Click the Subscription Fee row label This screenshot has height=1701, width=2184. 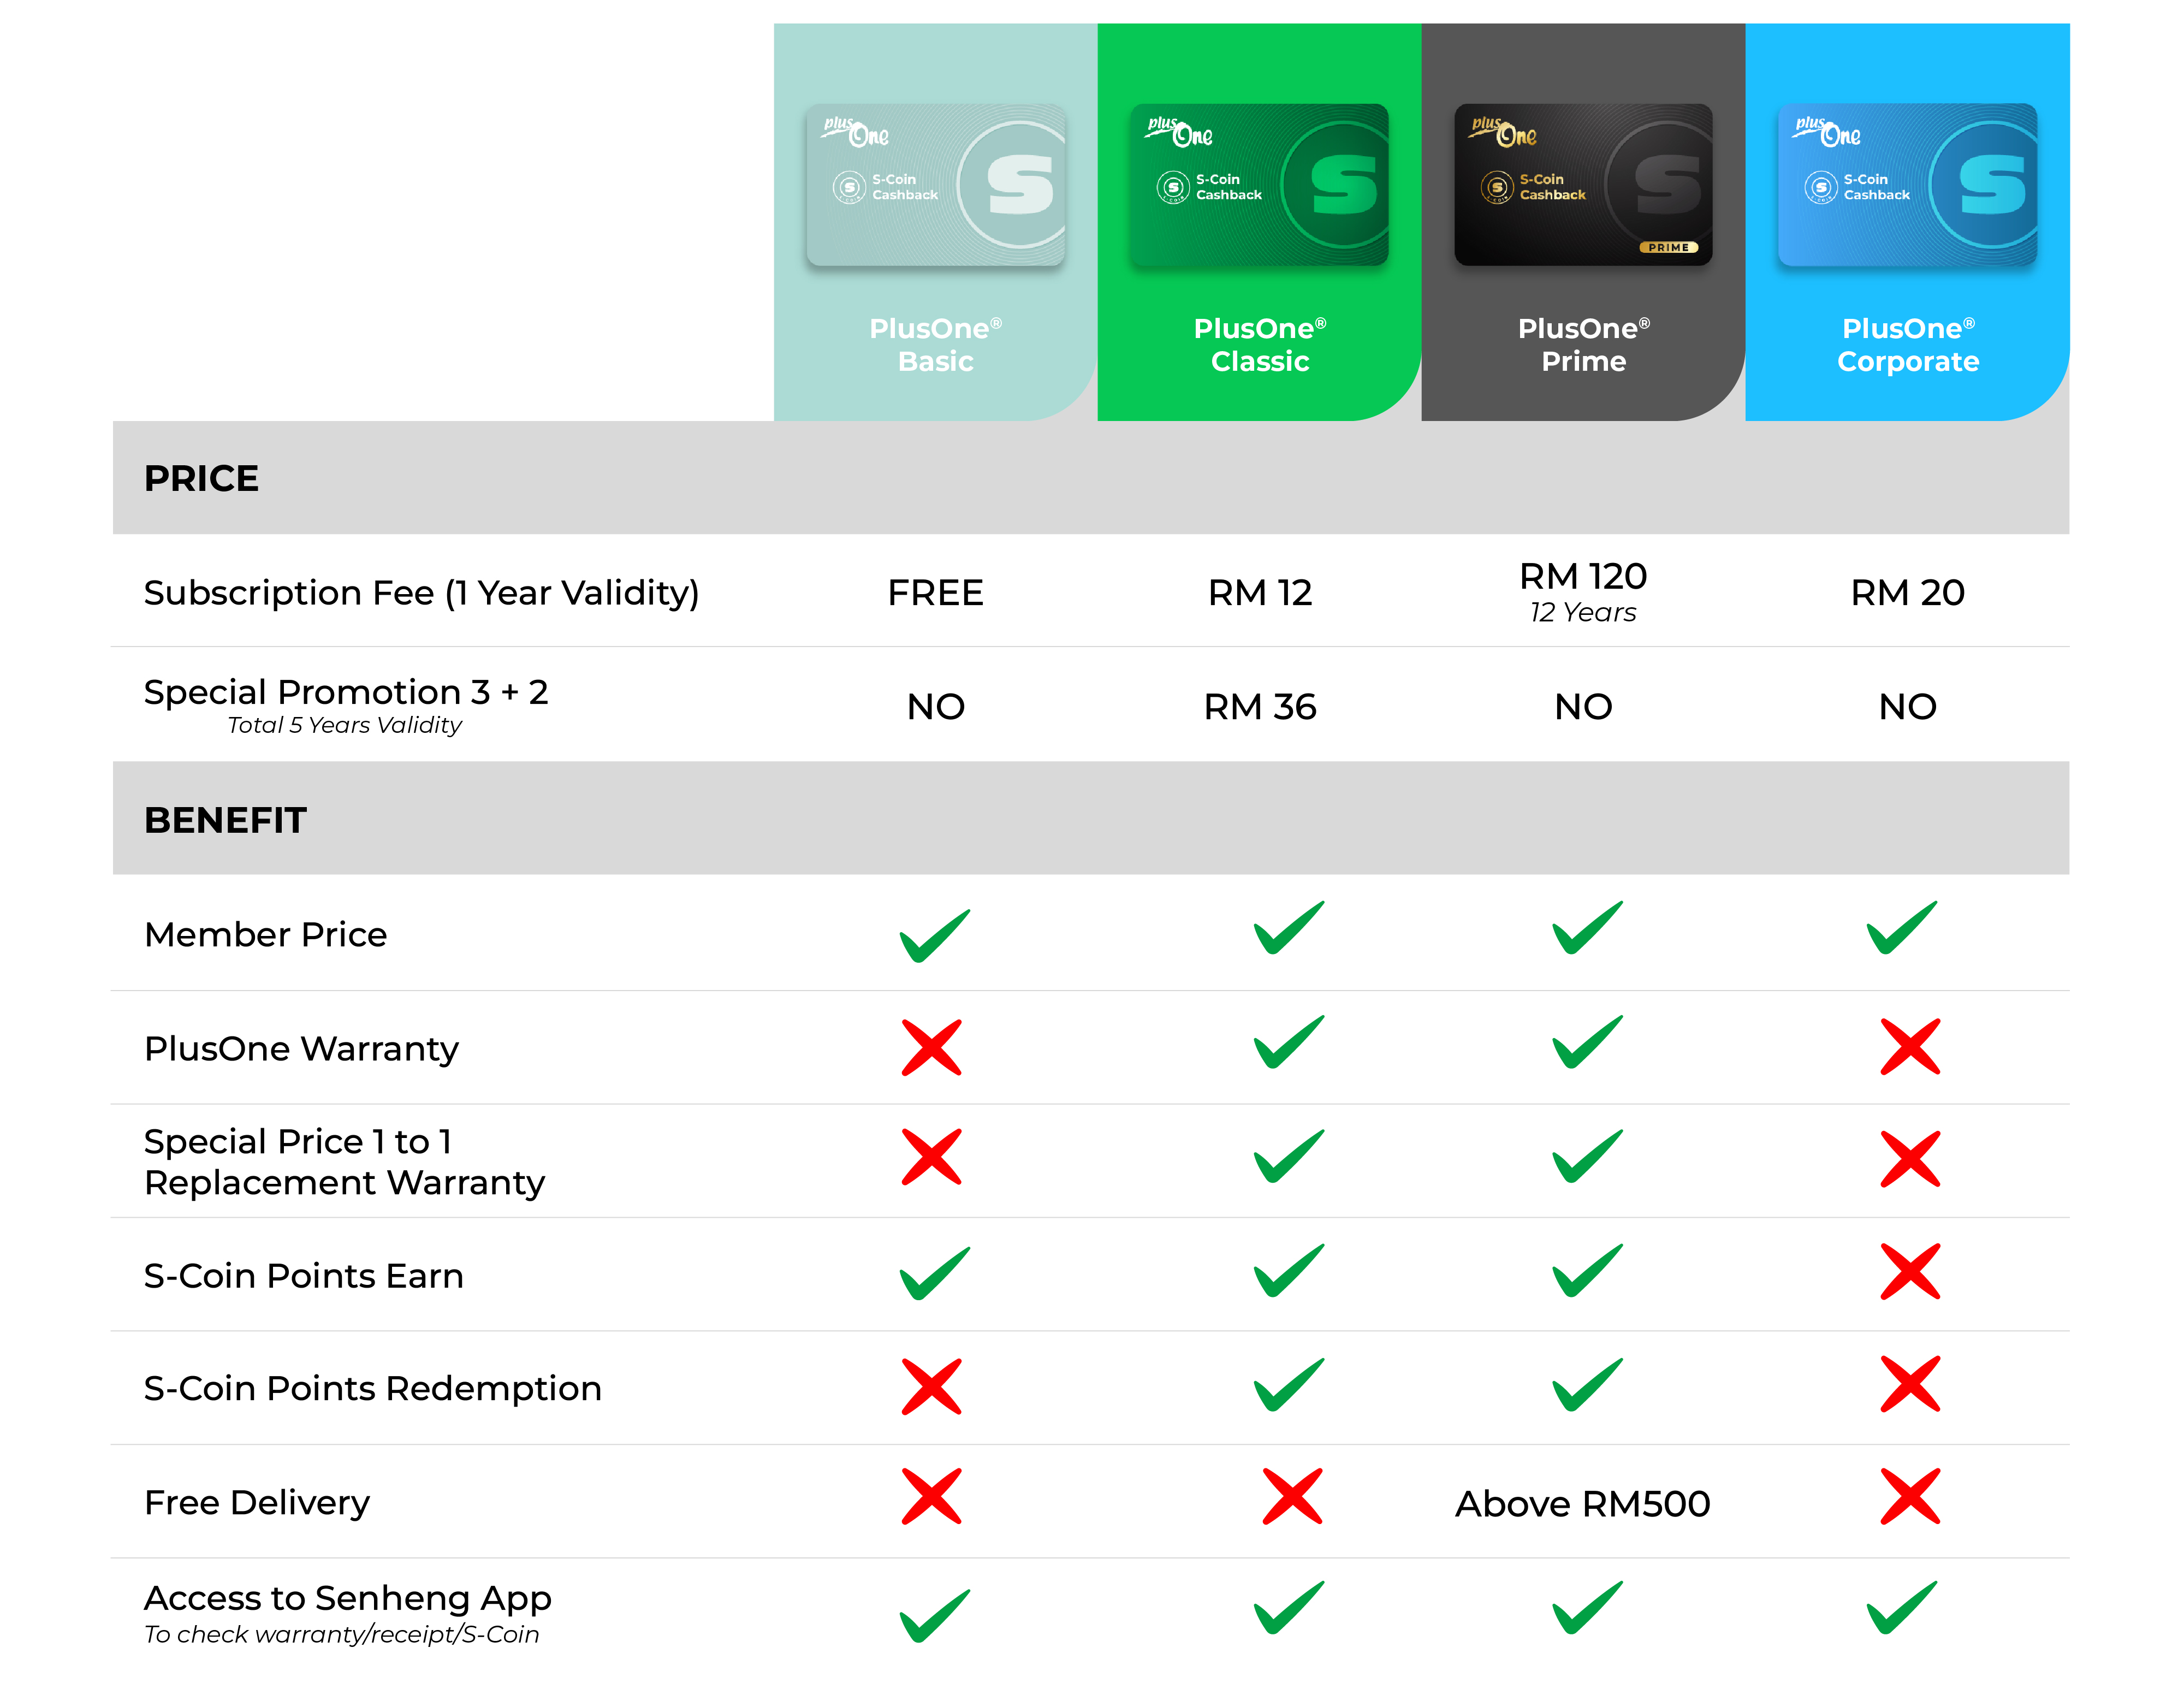pos(421,593)
